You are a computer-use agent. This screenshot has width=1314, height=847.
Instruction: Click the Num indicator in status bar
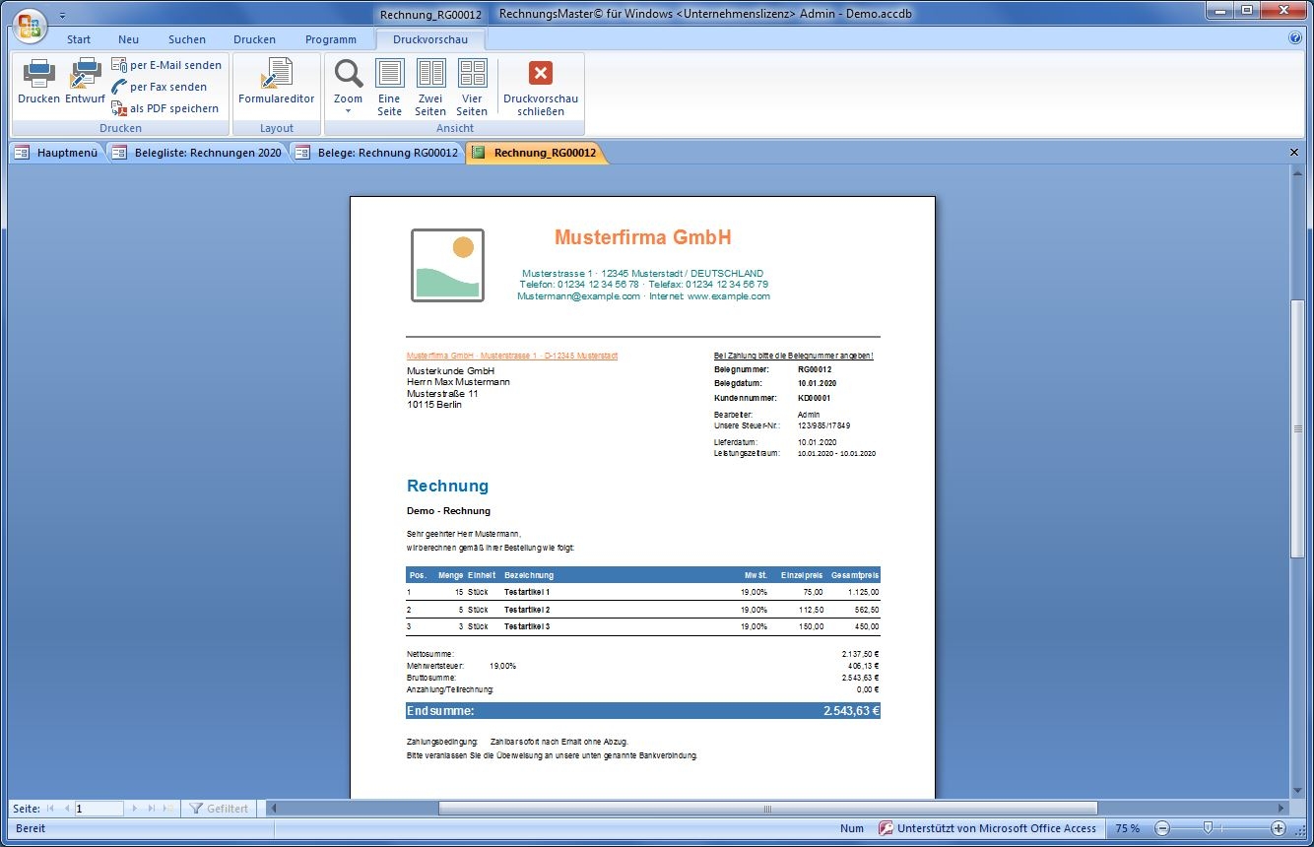pyautogui.click(x=852, y=828)
